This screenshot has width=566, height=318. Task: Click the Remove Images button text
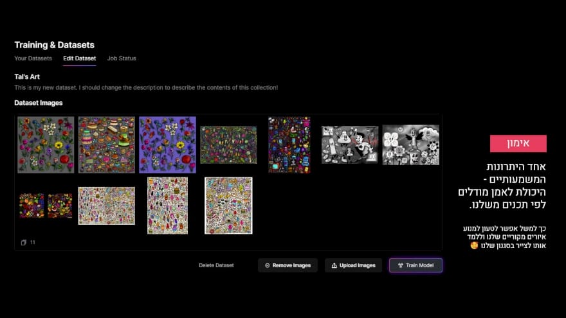[291, 265]
